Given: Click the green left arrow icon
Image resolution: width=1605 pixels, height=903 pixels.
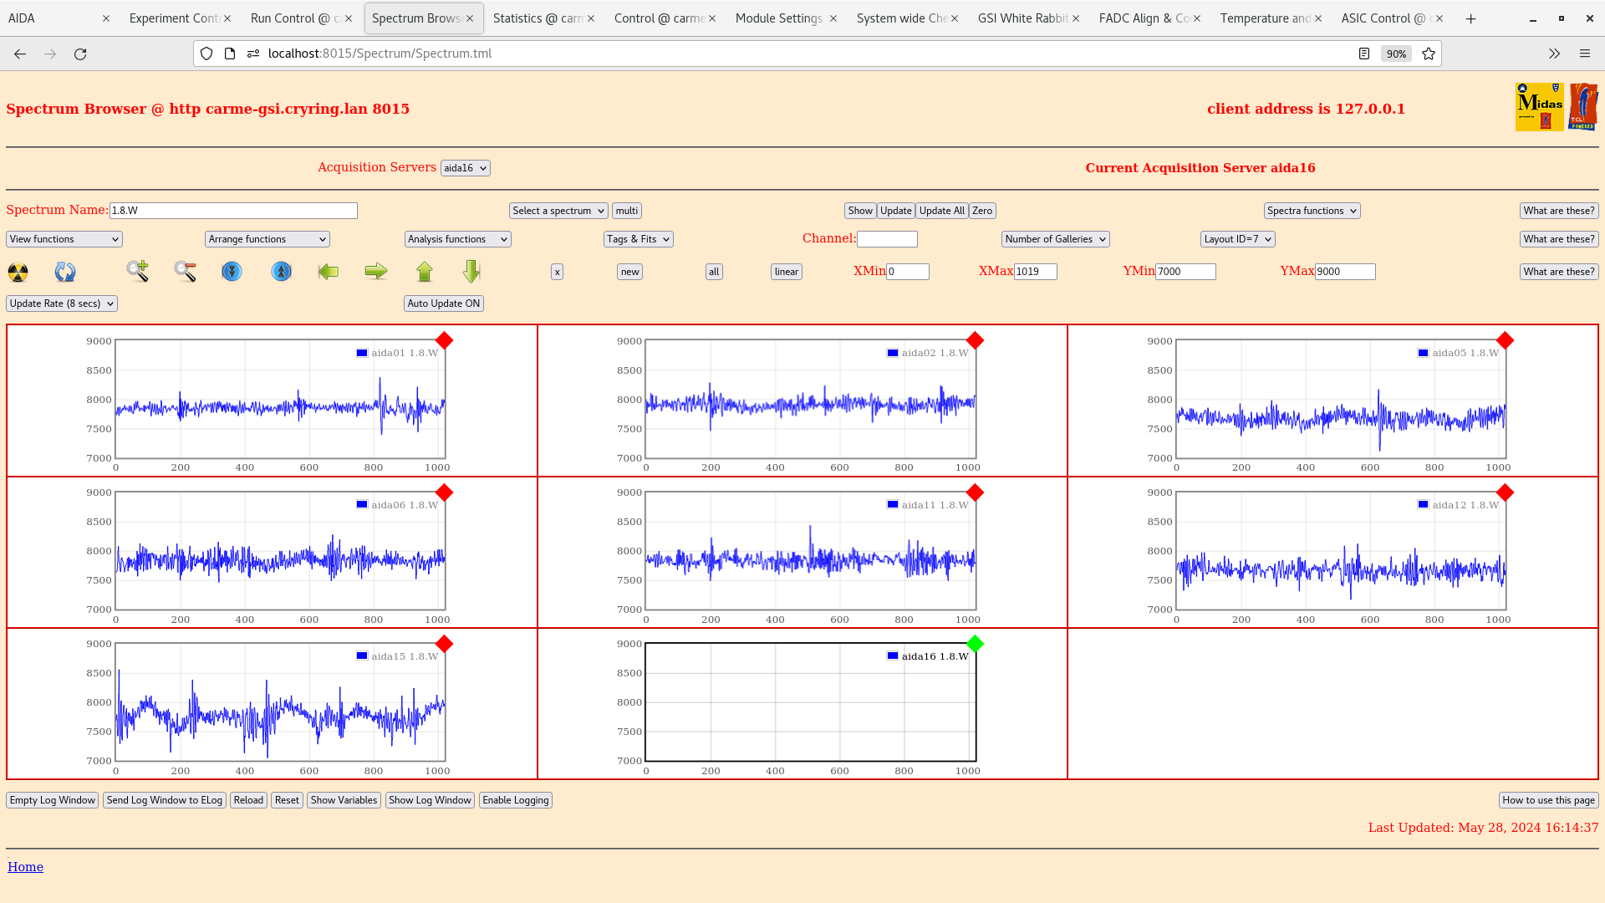Looking at the screenshot, I should [x=328, y=271].
